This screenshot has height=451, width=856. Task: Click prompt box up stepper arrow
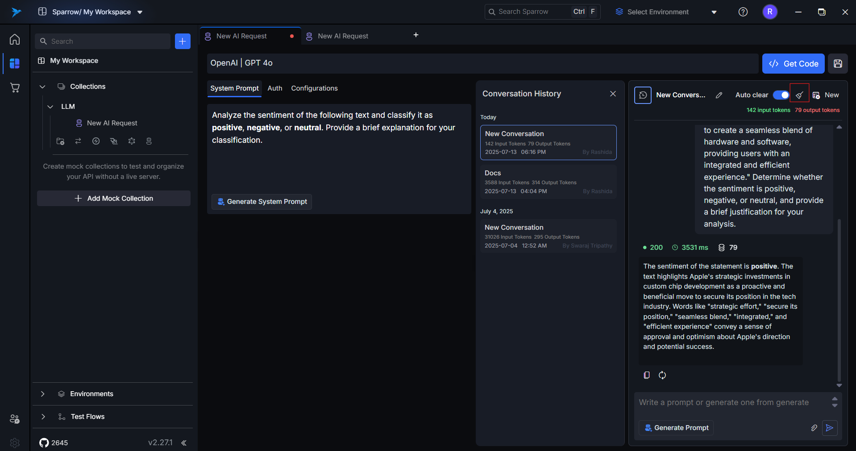point(835,398)
